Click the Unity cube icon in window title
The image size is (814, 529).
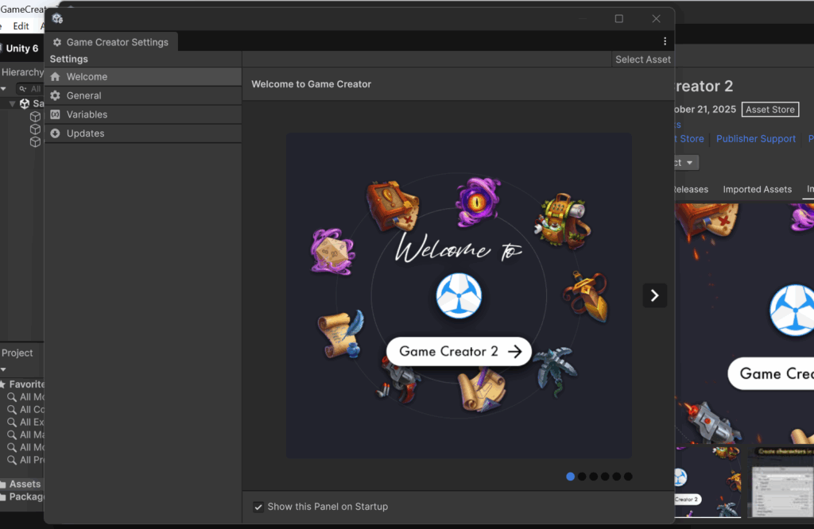(x=57, y=18)
